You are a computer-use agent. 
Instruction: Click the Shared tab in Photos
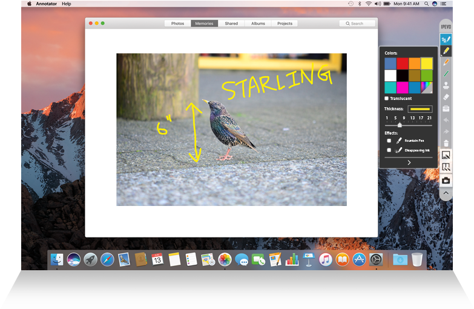pyautogui.click(x=231, y=24)
